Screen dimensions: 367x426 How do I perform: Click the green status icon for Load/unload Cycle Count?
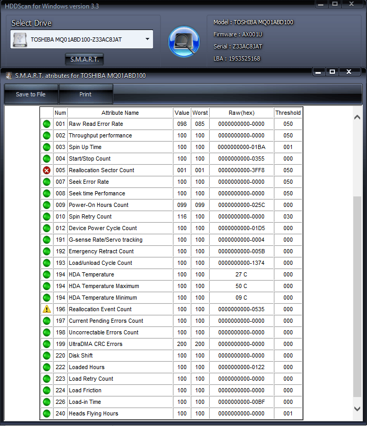[47, 263]
